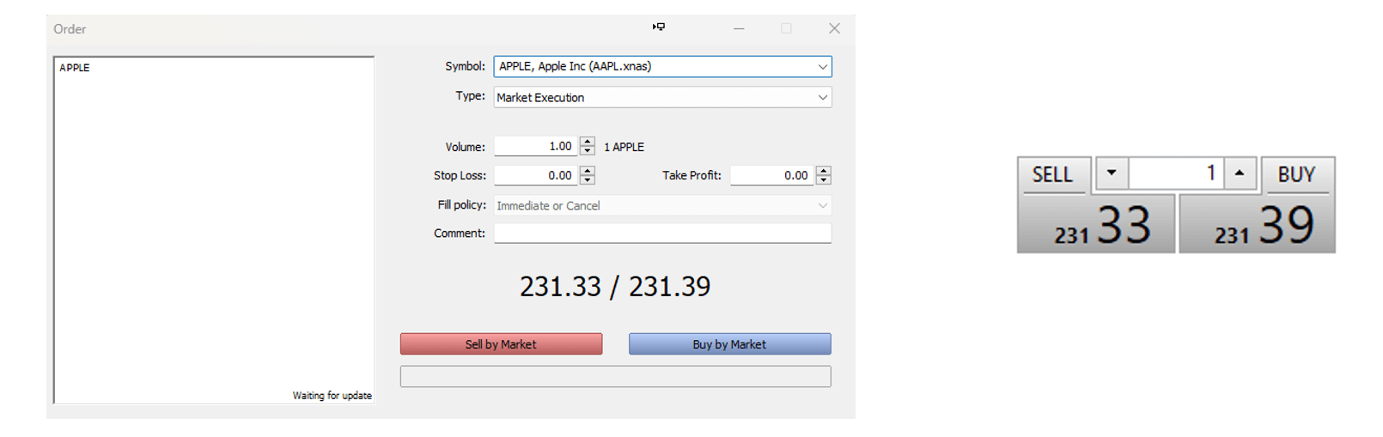This screenshot has width=1383, height=437.
Task: Click the 231.33 sell price tile
Action: 1096,224
